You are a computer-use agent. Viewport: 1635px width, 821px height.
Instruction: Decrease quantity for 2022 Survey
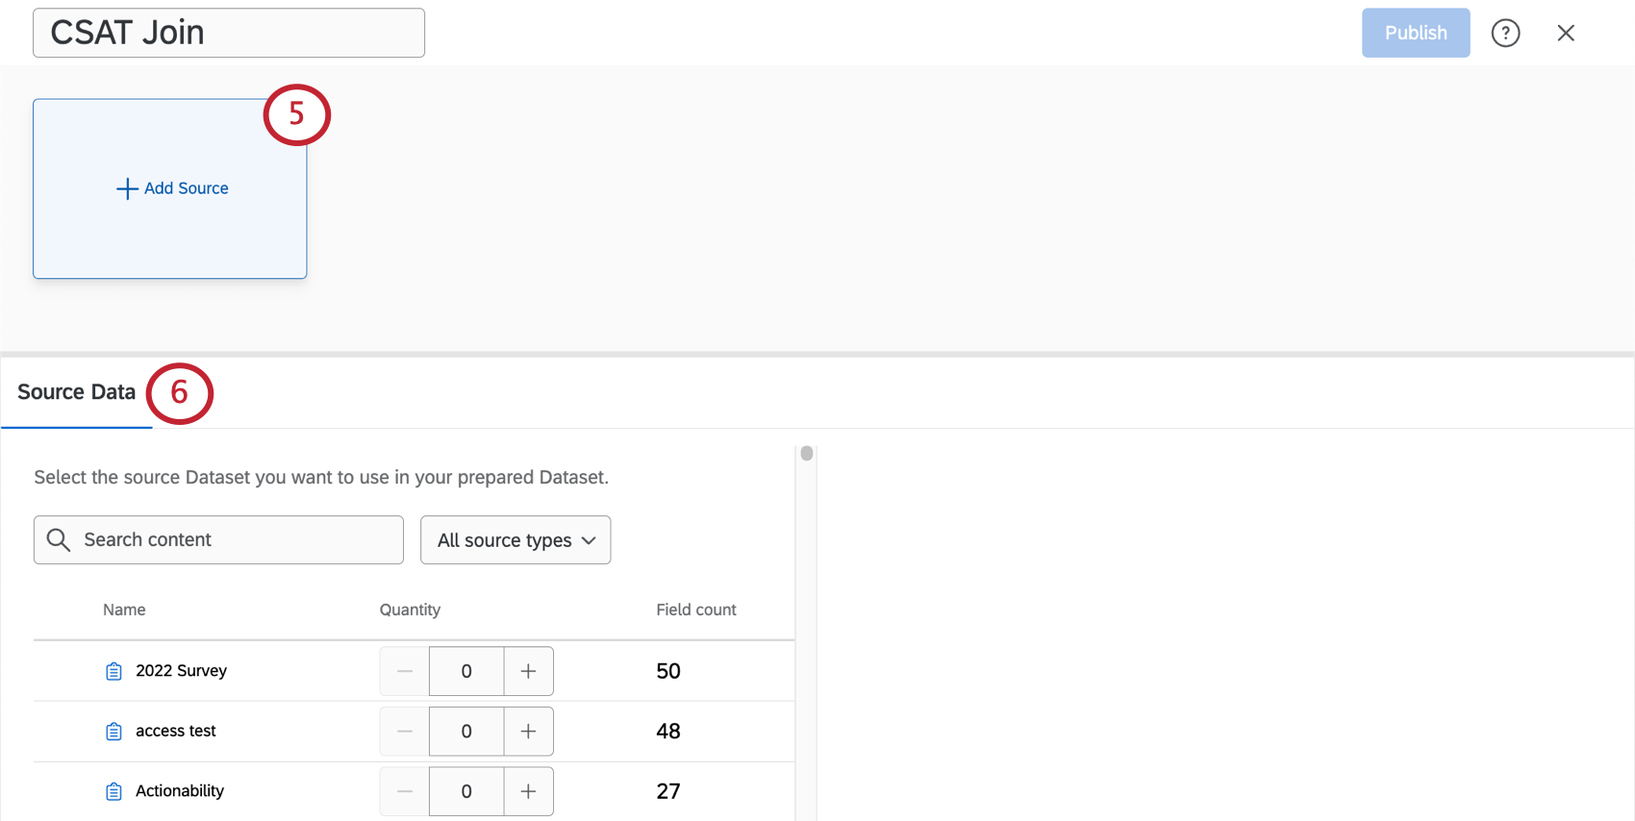[405, 671]
